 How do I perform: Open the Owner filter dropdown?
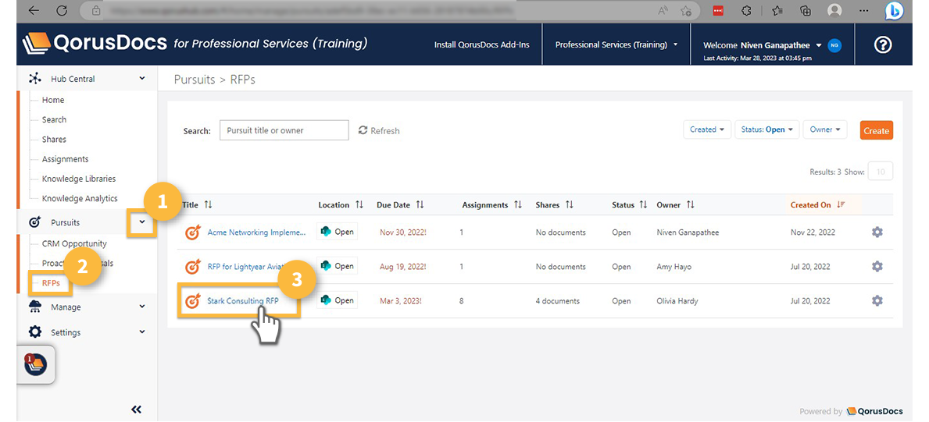(825, 129)
